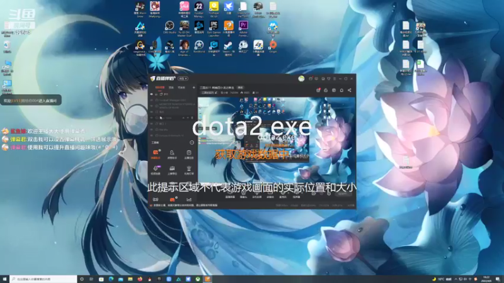This screenshot has height=283, width=504.
Task: Select the middle orange tab at panel bottom
Action: [x=172, y=199]
